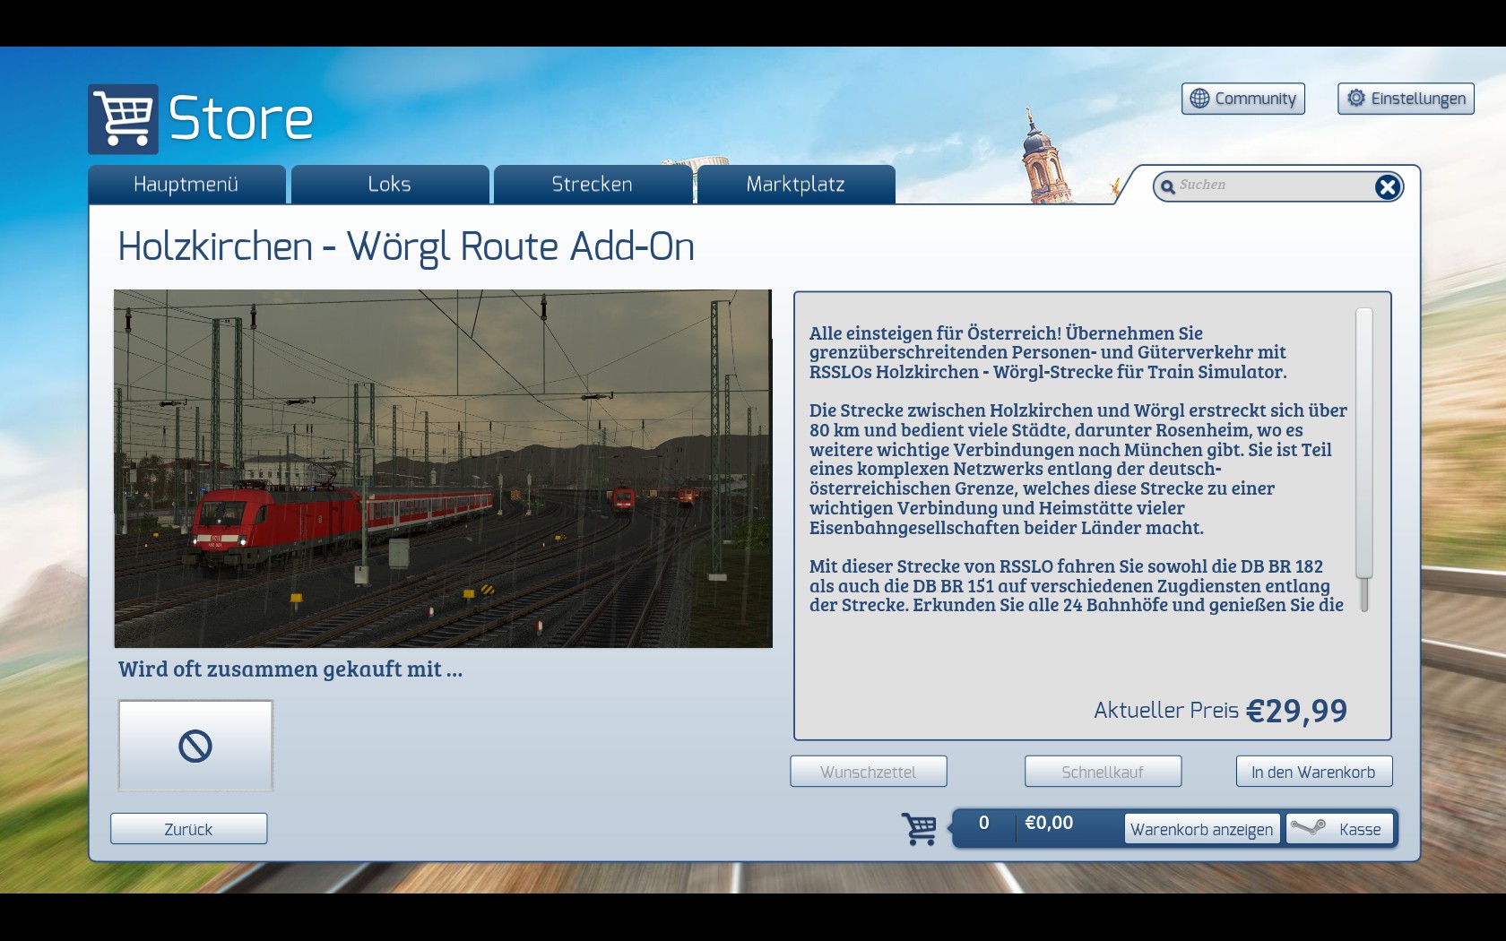Click the Holzkirchen route screenshot image

pyautogui.click(x=443, y=469)
